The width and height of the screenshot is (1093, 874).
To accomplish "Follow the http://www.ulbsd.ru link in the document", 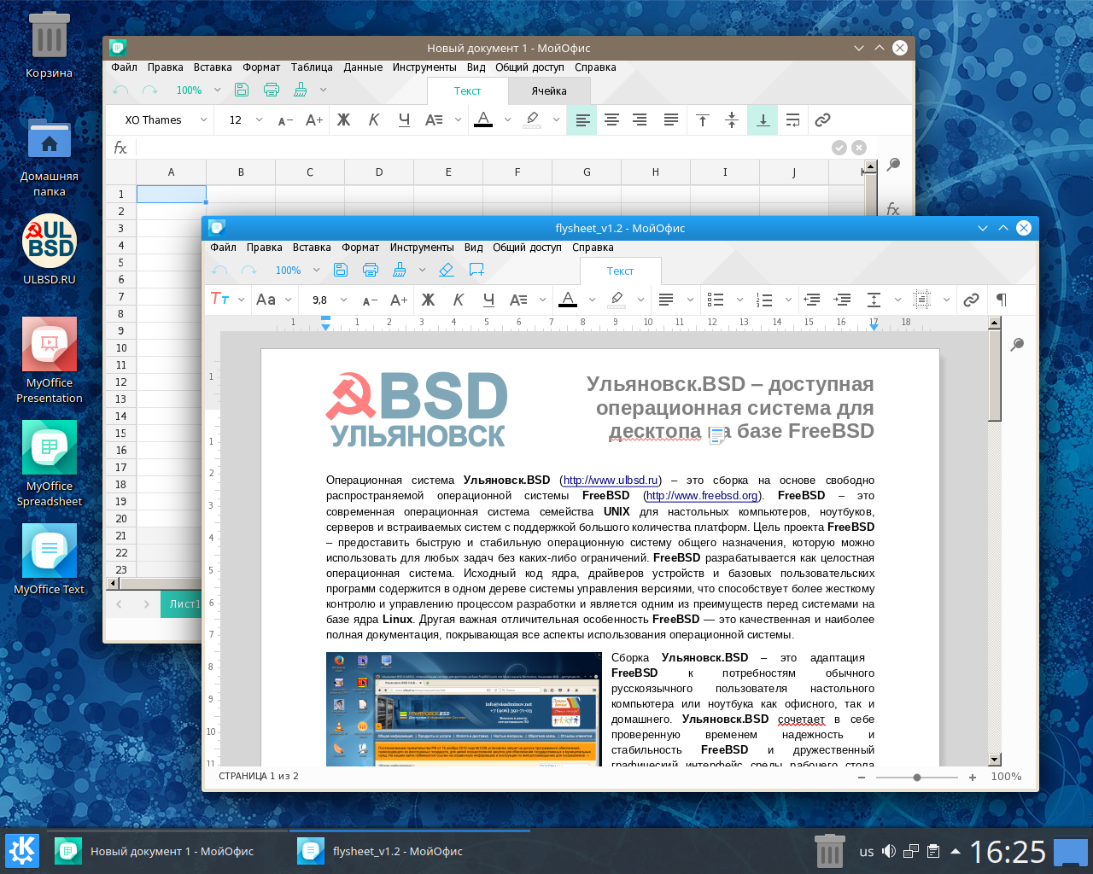I will [x=611, y=481].
